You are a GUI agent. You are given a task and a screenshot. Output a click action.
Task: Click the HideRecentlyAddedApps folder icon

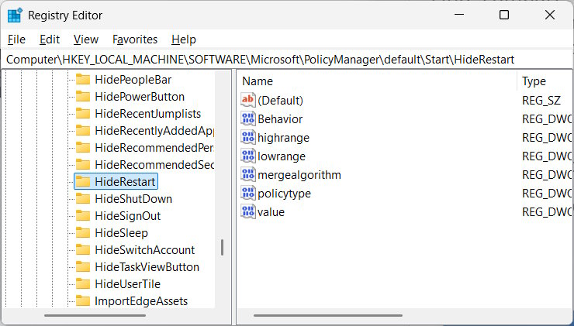pyautogui.click(x=83, y=130)
